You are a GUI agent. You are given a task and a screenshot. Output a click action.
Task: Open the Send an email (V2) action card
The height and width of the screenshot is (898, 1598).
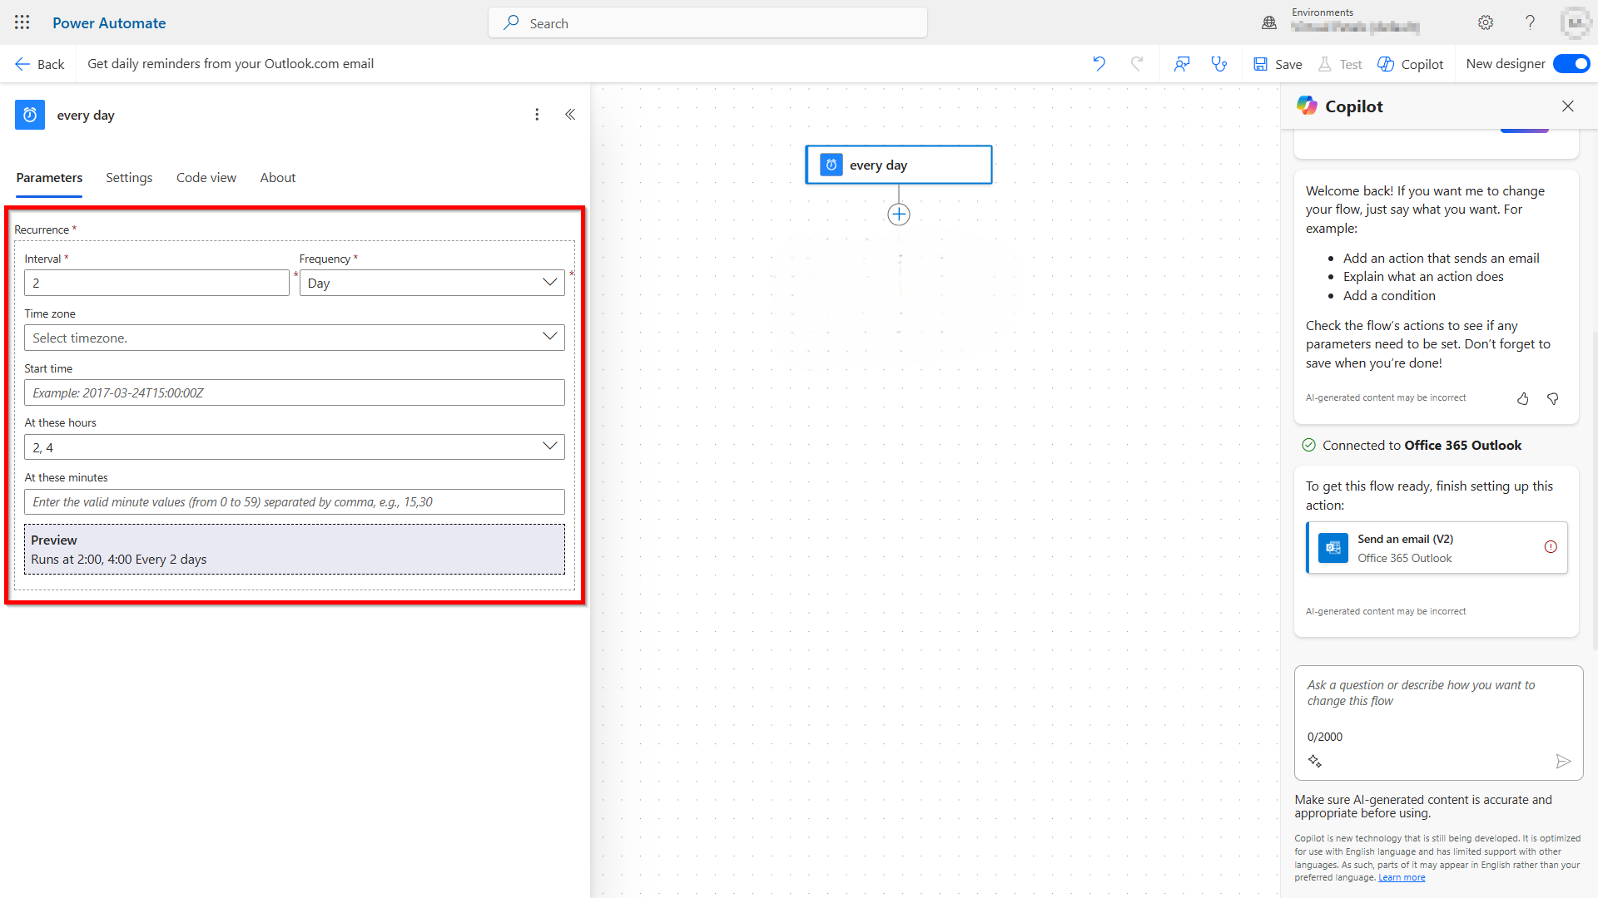1437,548
